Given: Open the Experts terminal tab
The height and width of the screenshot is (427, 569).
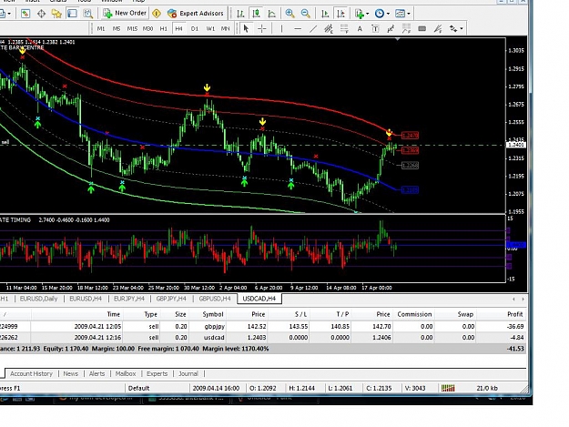Looking at the screenshot, I should point(157,373).
